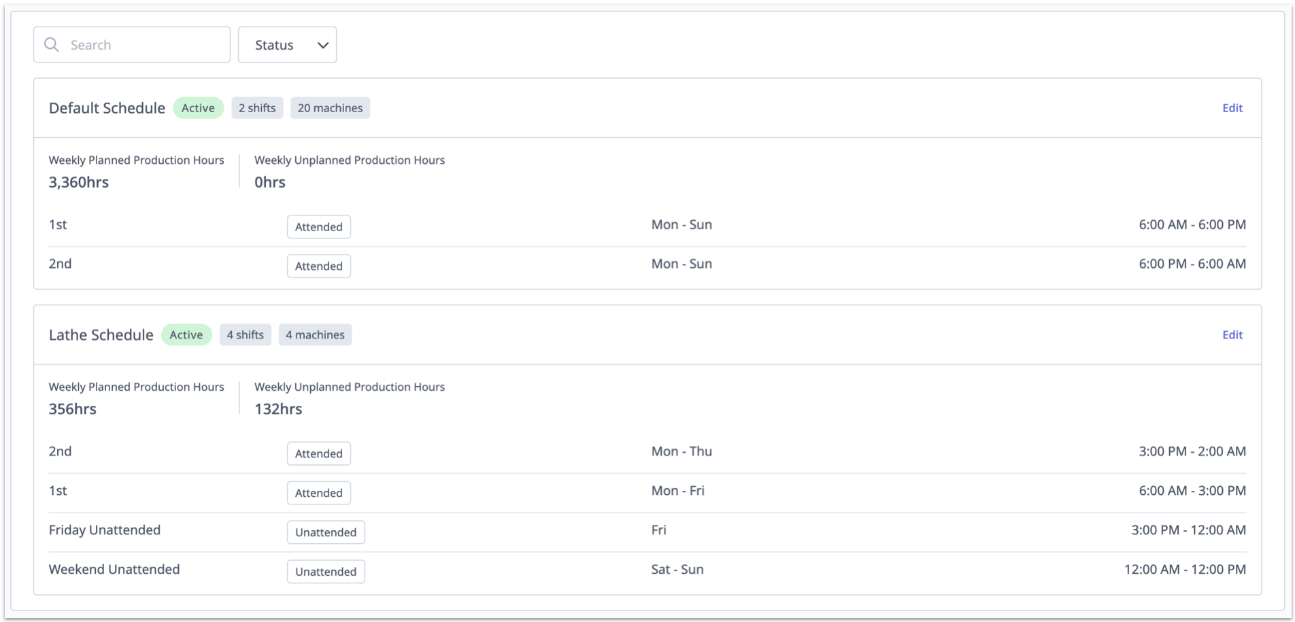Image resolution: width=1295 pixels, height=622 pixels.
Task: Select the 0hrs unplanned hours value
Action: 270,182
